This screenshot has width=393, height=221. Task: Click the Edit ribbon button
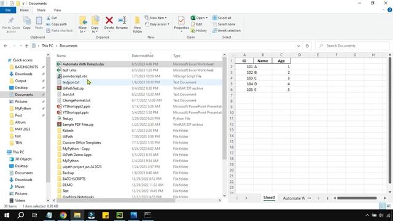pos(196,25)
